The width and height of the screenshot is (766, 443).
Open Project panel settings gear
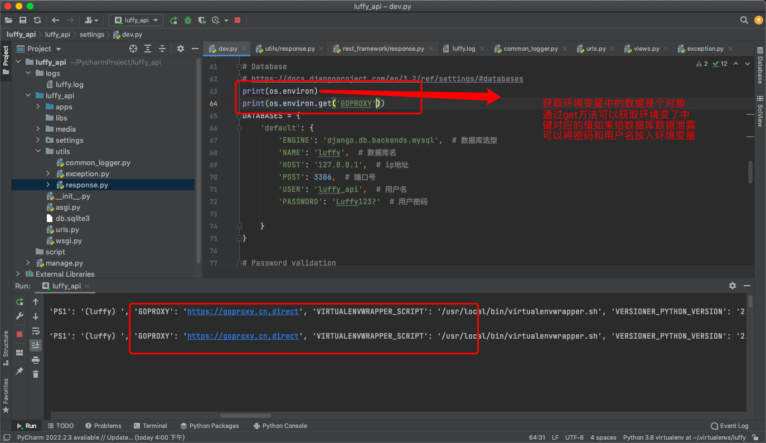pyautogui.click(x=180, y=49)
